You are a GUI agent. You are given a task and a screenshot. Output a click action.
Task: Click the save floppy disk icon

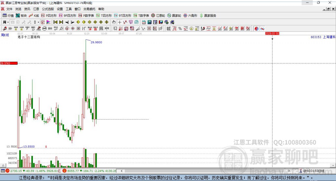point(161,22)
